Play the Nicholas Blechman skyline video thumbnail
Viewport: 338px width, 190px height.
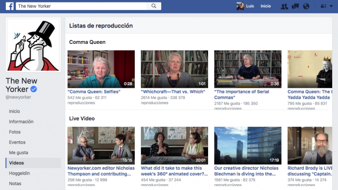coord(248,146)
